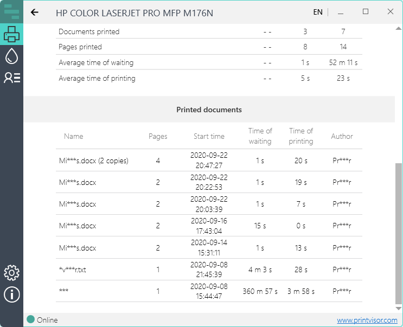Visit the www.printvisor.com link
The image size is (403, 327).
point(367,320)
